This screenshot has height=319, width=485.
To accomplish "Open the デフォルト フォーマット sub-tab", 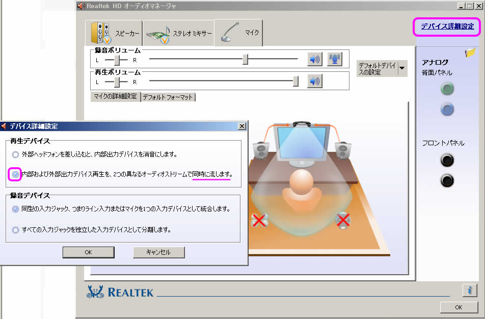I will click(x=168, y=97).
